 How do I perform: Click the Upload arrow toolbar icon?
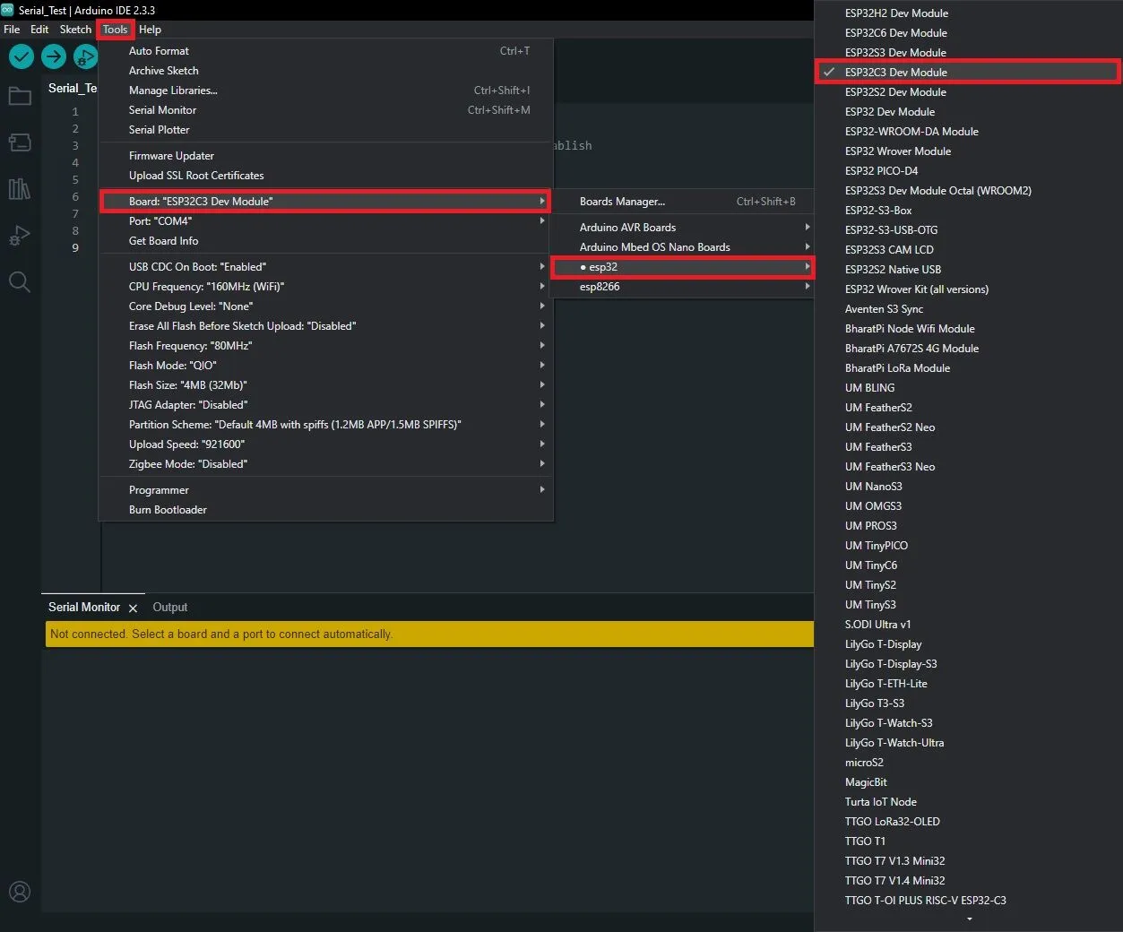[54, 57]
